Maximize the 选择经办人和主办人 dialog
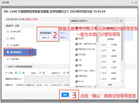This screenshot has width=139, height=103. 117,21
